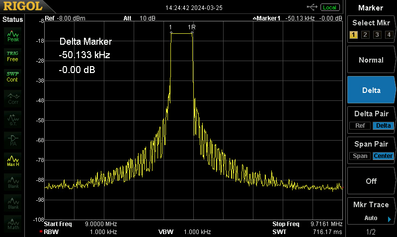Click the PA preamplifier status icon
The image size is (397, 237).
tap(13, 140)
